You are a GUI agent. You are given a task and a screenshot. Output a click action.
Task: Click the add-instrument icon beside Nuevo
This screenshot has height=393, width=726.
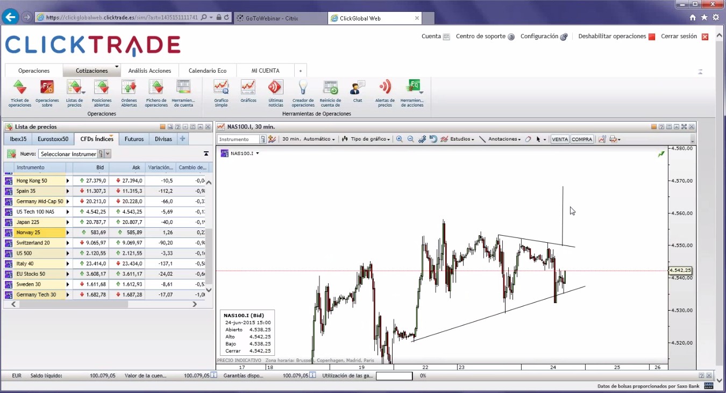(x=11, y=154)
